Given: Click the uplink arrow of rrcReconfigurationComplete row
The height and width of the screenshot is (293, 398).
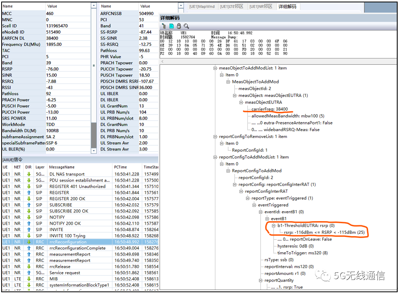Looking at the screenshot, I should (29, 248).
